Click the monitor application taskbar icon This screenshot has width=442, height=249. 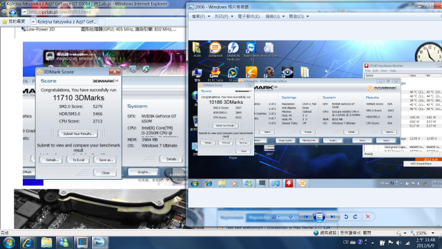click(81, 243)
